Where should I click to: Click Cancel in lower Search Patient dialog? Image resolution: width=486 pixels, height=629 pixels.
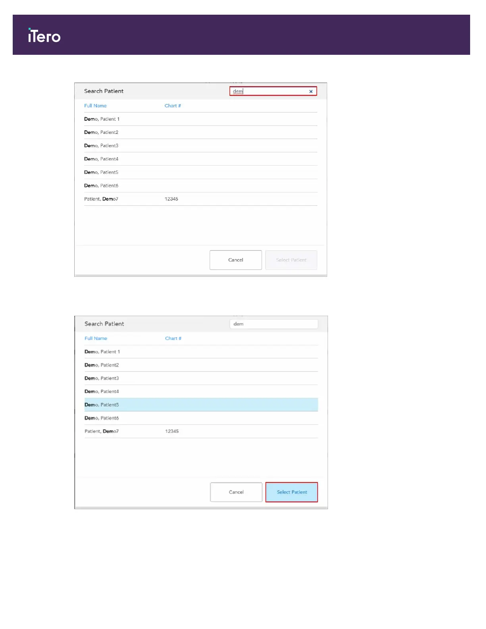(236, 492)
